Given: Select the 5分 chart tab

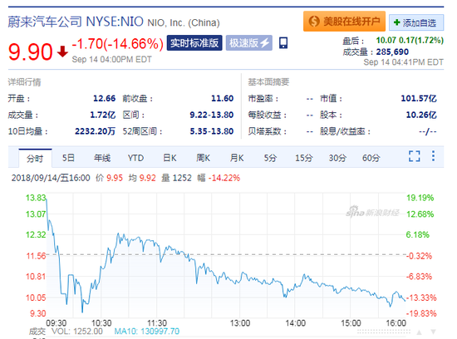Looking at the screenshot, I should (270, 158).
